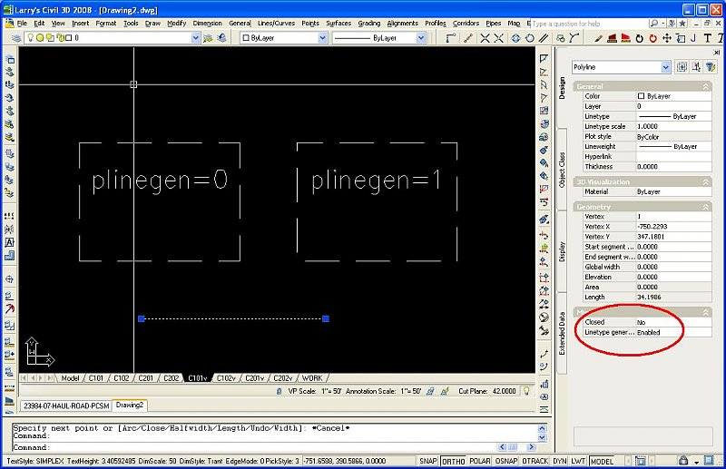Open status bar tray menu arrow
Viewport: 726px width, 469px height.
[x=696, y=462]
